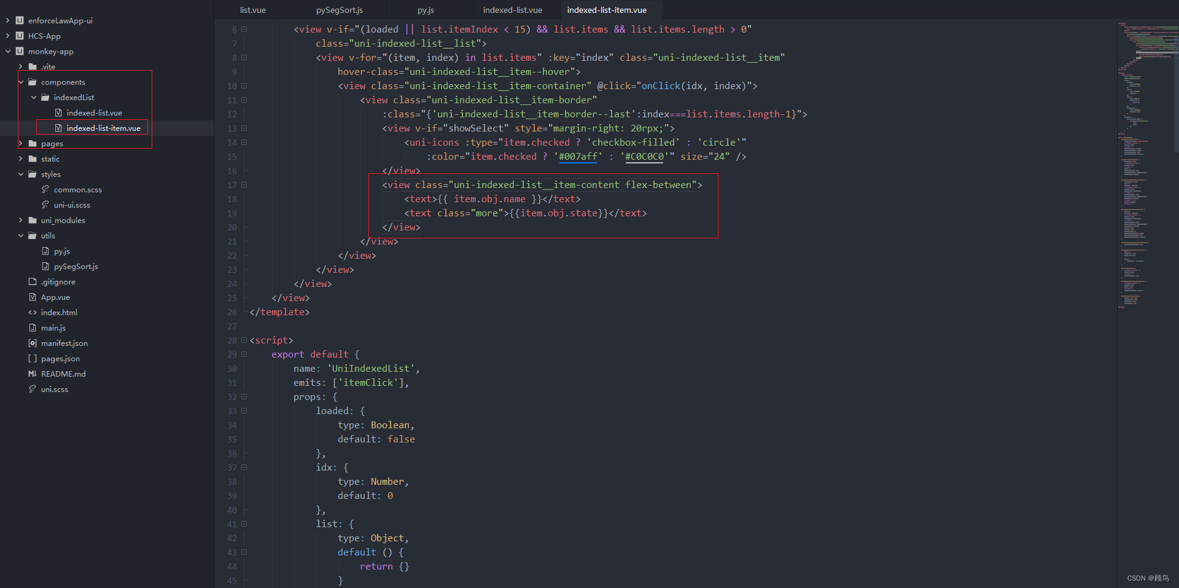The image size is (1179, 588).
Task: Open pages.json file
Action: click(60, 358)
